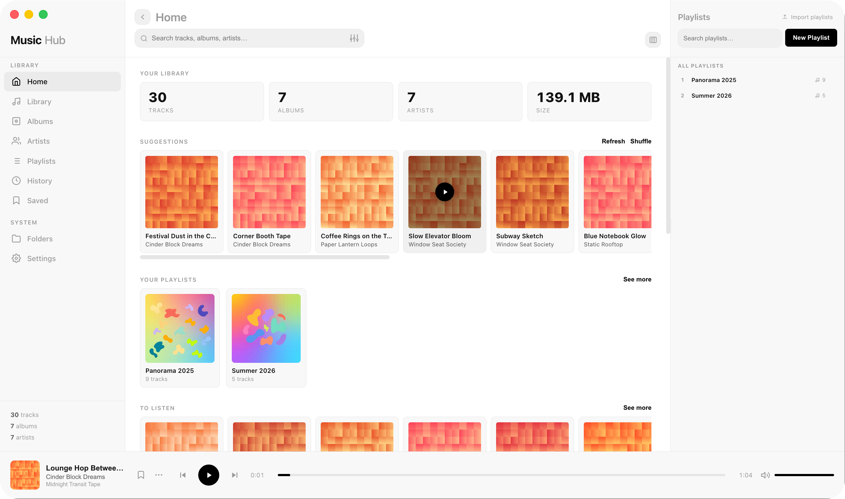Viewport: 845px width, 499px height.
Task: Click the suggestions horizontal scrollbar
Action: click(265, 257)
